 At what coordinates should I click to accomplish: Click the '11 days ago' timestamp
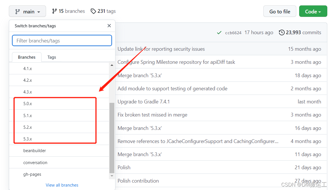308,154
